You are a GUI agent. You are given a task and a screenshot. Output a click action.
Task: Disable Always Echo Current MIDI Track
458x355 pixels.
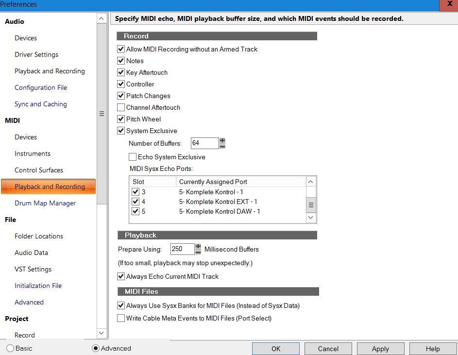pyautogui.click(x=121, y=276)
